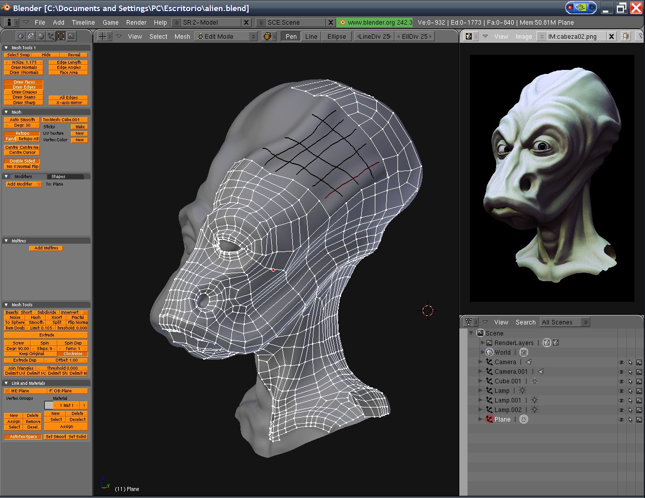Open the Edit Mode dropdown
This screenshot has height=498, width=645.
226,36
